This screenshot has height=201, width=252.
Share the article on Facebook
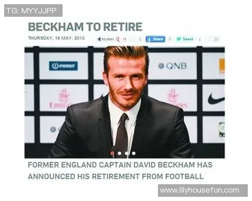tap(155, 39)
